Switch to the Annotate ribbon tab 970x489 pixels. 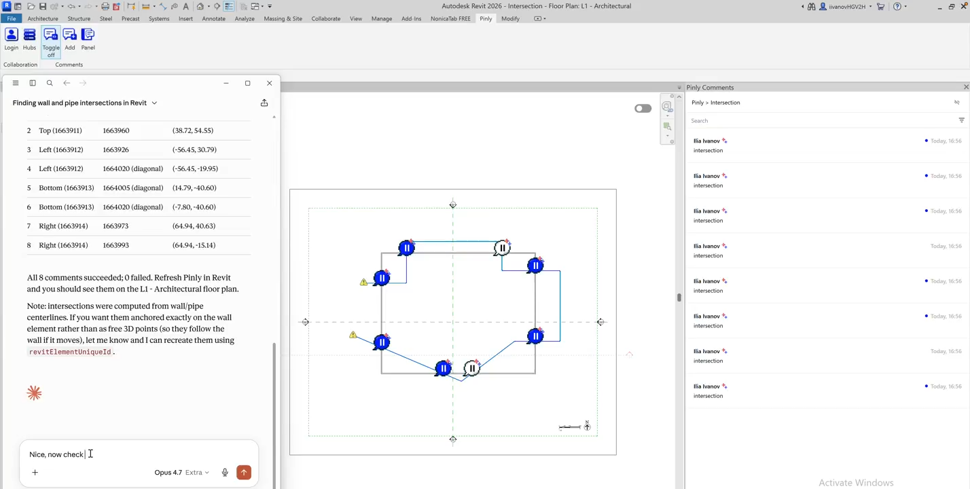(x=213, y=18)
